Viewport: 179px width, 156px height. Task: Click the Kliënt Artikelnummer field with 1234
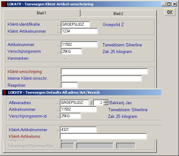pos(79,31)
